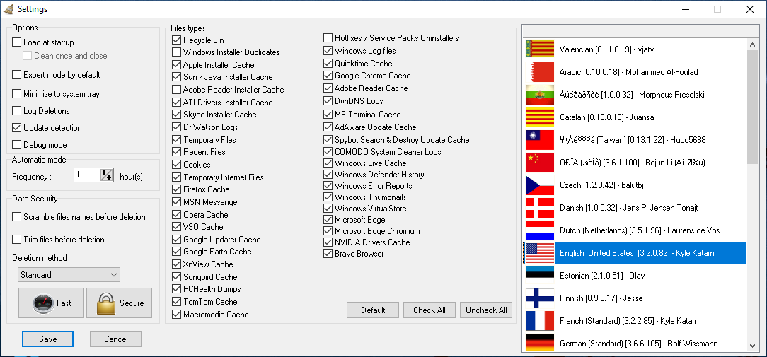Click the China flag beside Bojun Li
This screenshot has width=767, height=357.
click(540, 163)
